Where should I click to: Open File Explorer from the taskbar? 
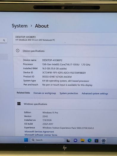83,141
